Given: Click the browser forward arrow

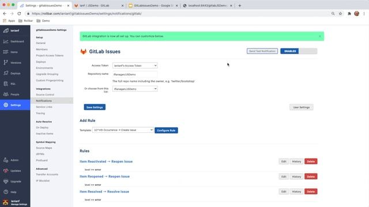Looking at the screenshot, I should 12,14.
